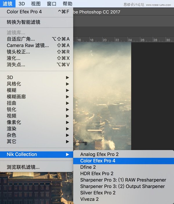Expand the 风格化 submenu
Viewport: 174px width, 204px height.
(x=37, y=84)
